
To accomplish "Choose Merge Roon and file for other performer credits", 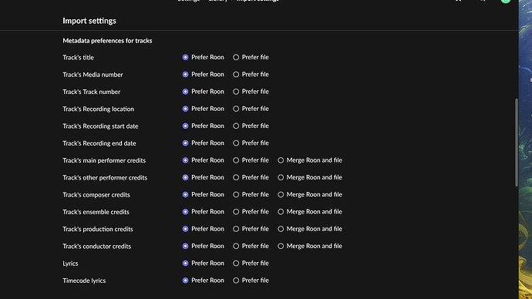I will click(281, 177).
